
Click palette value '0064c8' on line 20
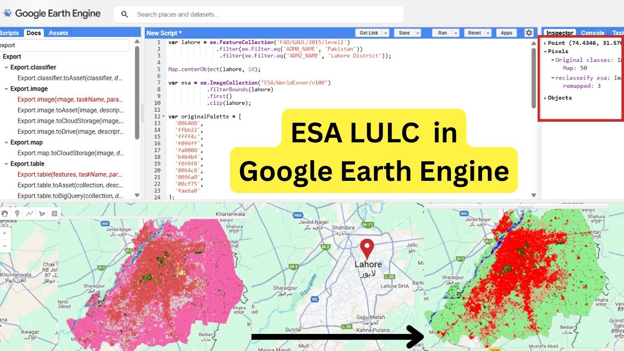coord(188,171)
